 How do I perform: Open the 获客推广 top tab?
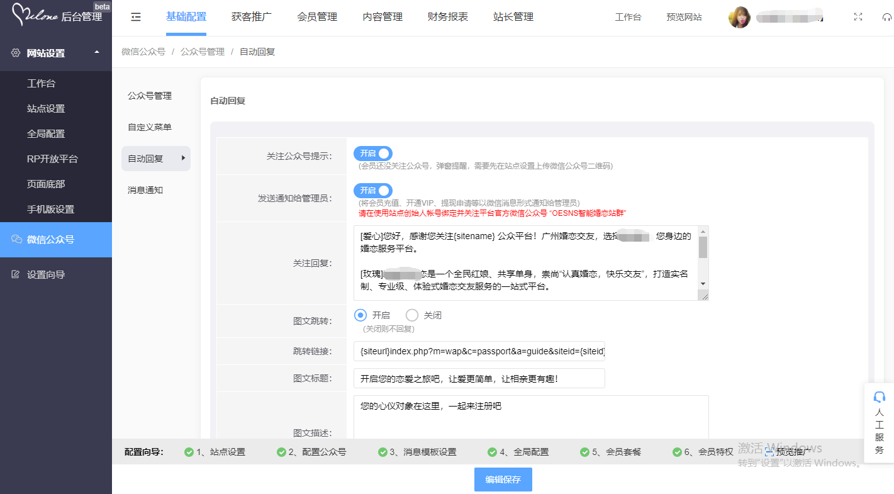pyautogui.click(x=252, y=17)
